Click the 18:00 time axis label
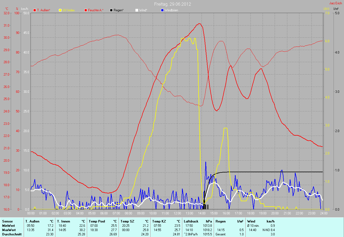Viewport: 344px width, 237px height. 250,213
